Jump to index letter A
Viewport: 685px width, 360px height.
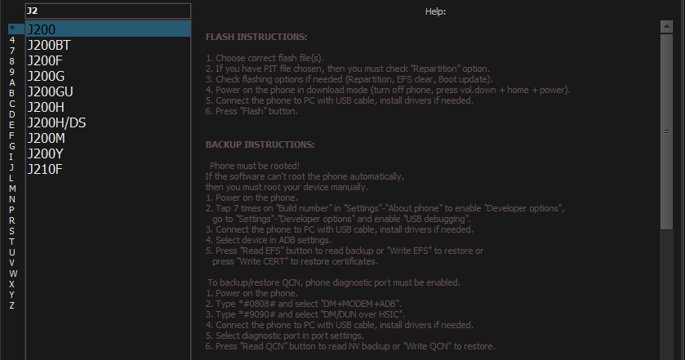[12, 82]
